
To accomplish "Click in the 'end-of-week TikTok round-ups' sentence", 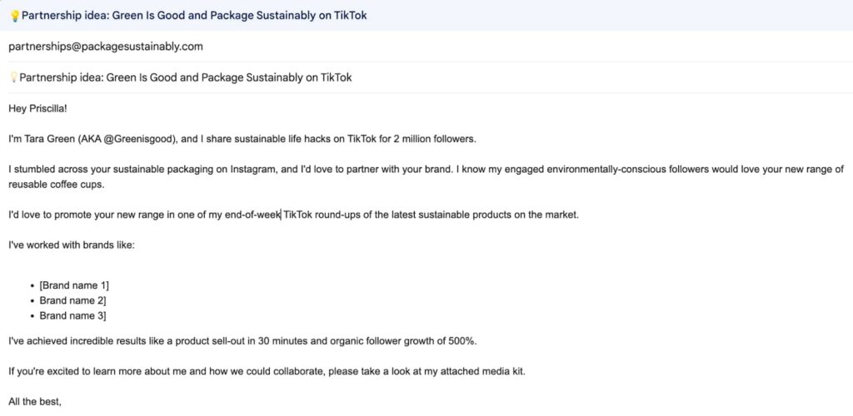I will coord(293,215).
